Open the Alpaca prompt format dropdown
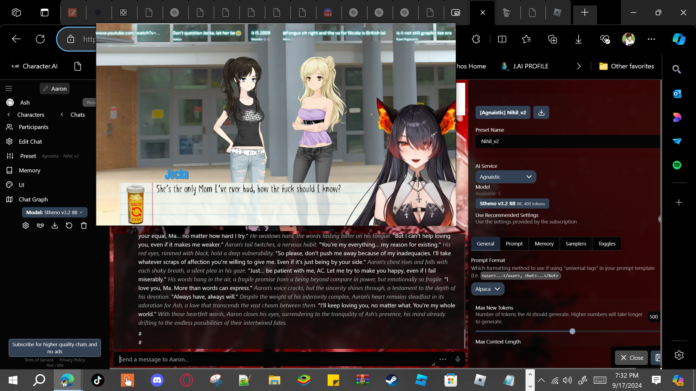The height and width of the screenshot is (391, 696). point(487,289)
